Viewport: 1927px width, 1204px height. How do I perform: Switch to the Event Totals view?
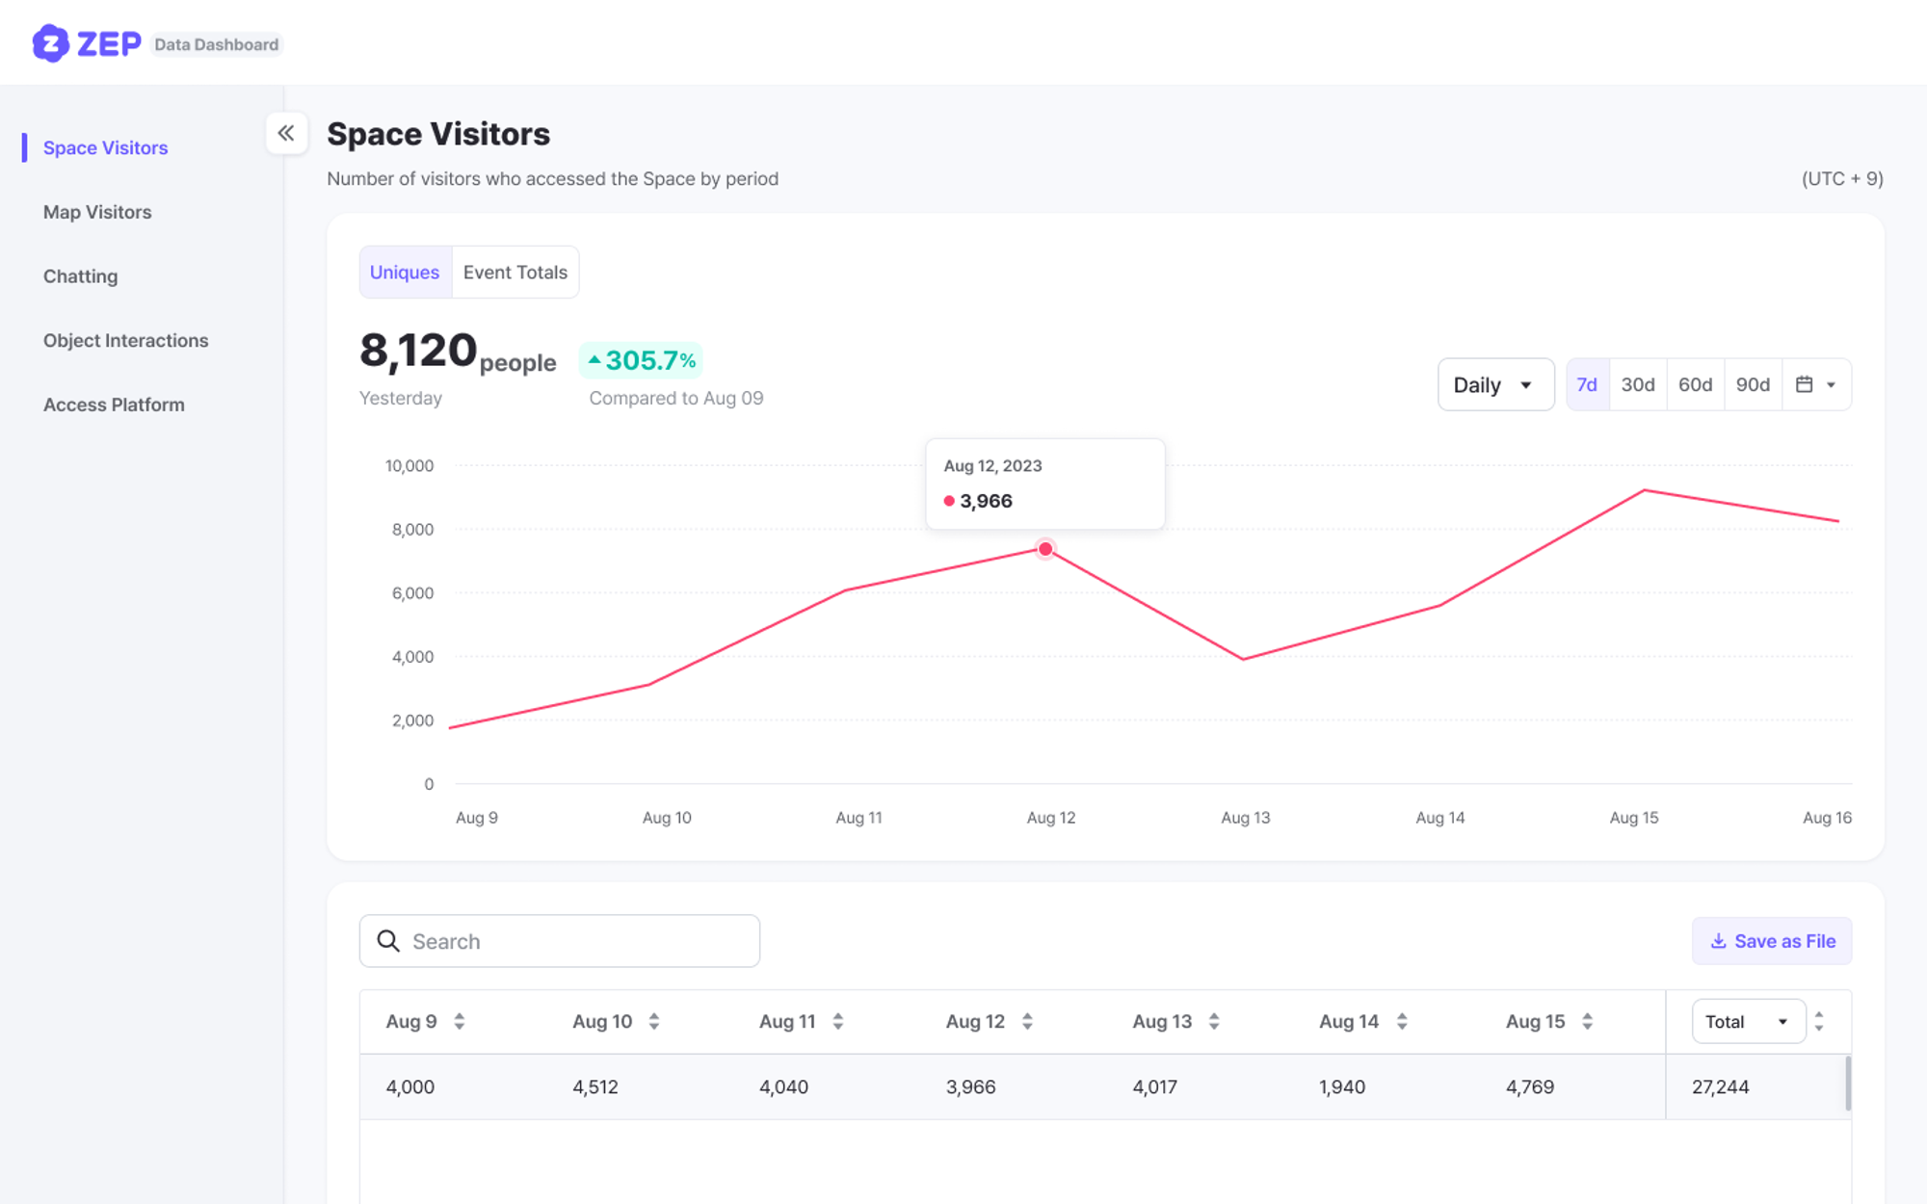515,273
